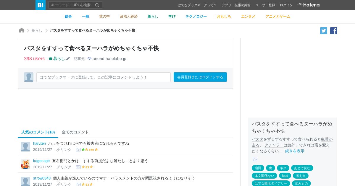Expand summary with 続きを表示
Viewport: 355px width, 186px height.
click(295, 151)
